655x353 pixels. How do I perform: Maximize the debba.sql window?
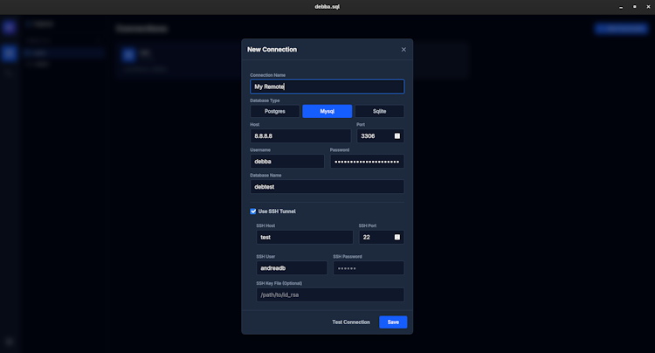tap(635, 7)
